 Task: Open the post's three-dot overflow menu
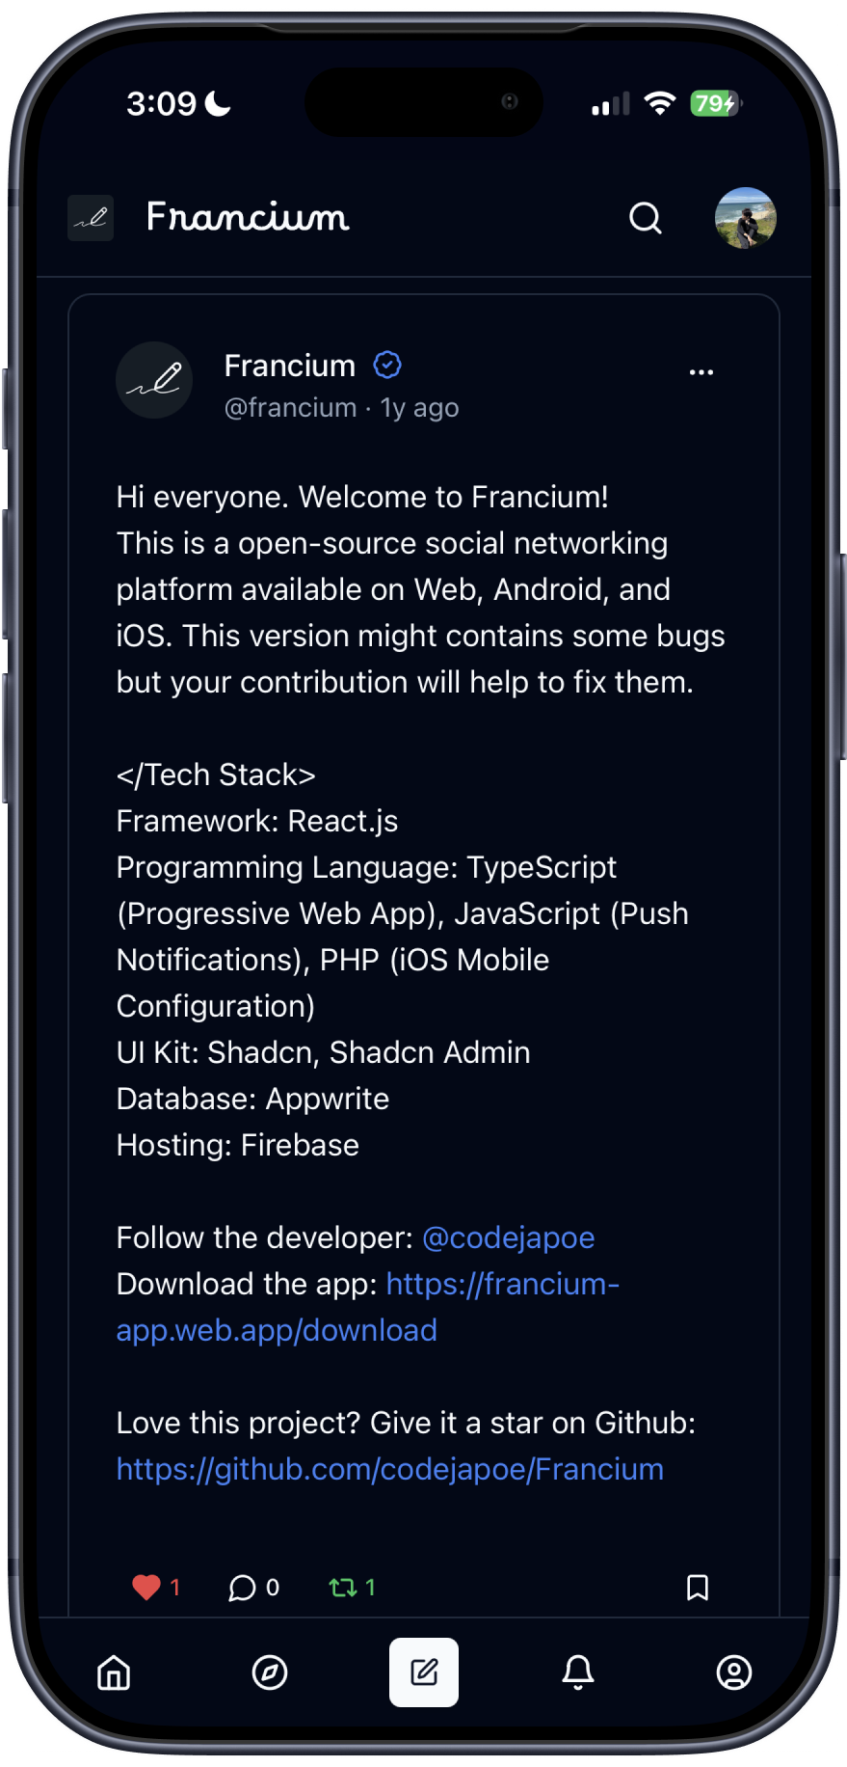pyautogui.click(x=701, y=369)
